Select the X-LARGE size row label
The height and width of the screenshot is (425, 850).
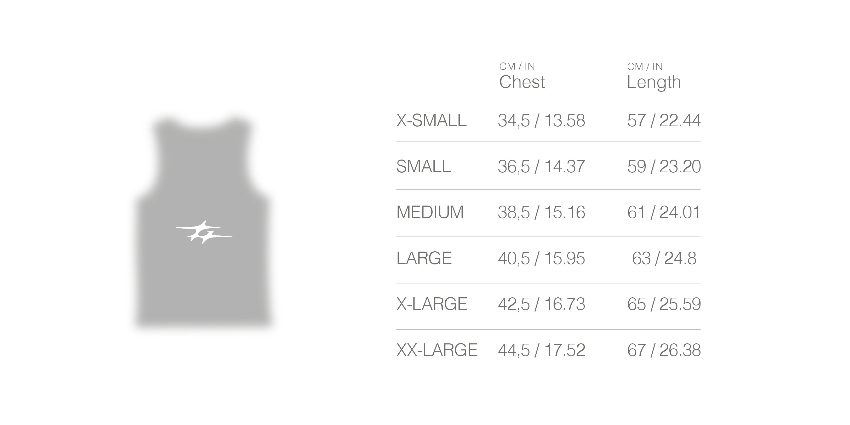click(x=432, y=304)
